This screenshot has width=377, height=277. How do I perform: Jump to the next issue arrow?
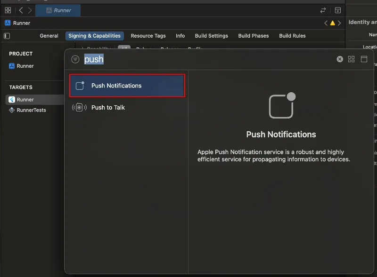(339, 23)
